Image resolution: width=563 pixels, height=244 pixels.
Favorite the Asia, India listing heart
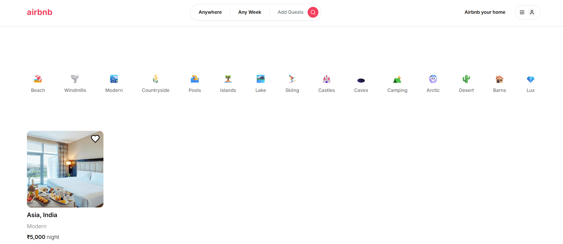(x=95, y=139)
